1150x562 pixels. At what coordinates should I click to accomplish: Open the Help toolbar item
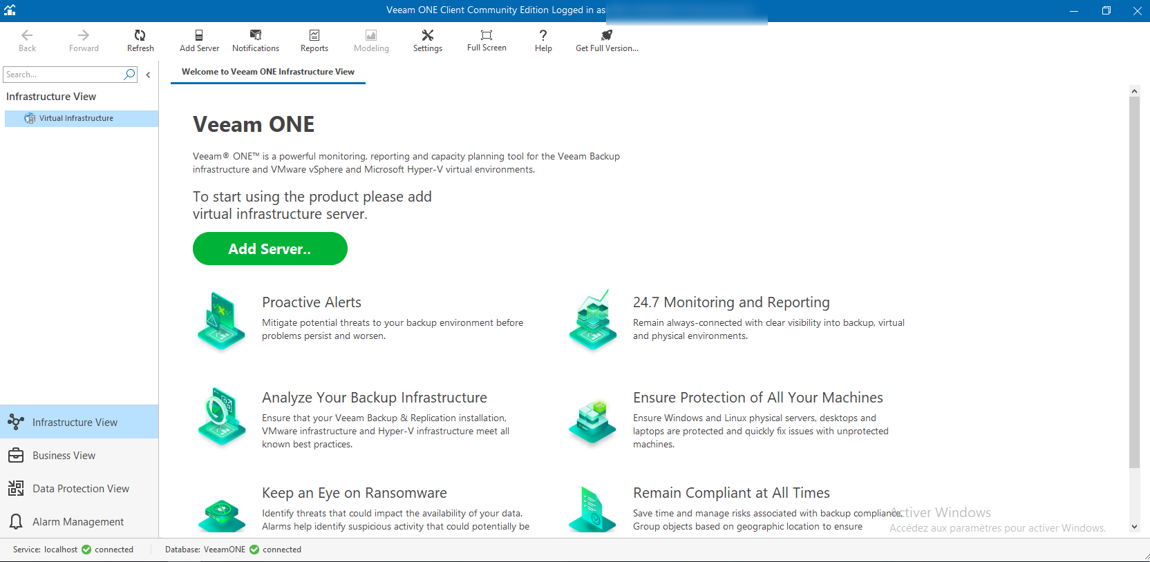tap(543, 41)
